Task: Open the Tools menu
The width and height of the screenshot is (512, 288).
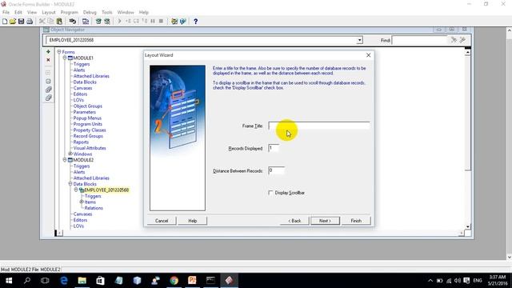Action: (107, 12)
